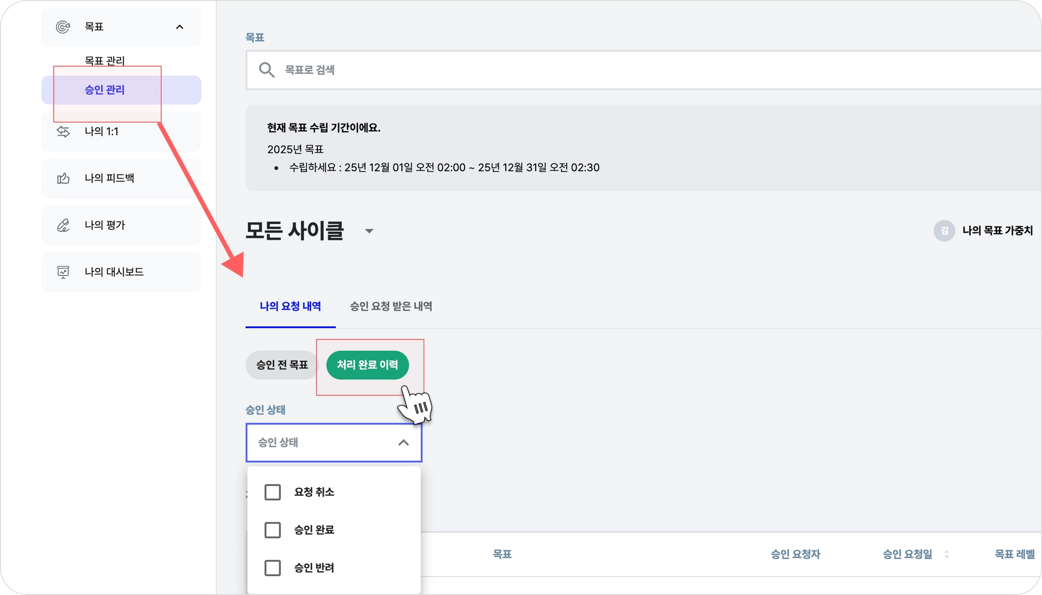Viewport: 1042px width, 595px height.
Task: Collapse the 목표 sidebar menu chevron
Action: coord(180,27)
